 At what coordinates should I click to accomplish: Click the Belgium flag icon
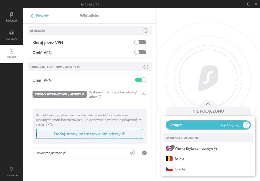(x=169, y=159)
